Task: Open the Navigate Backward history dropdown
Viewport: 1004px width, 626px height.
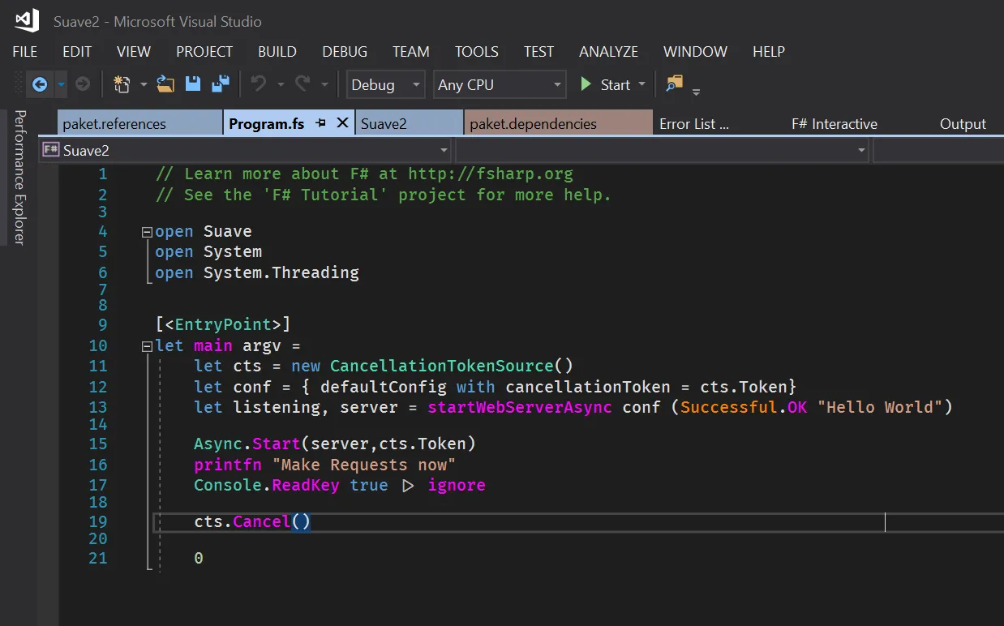Action: pos(61,84)
